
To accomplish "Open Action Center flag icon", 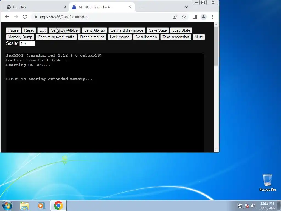I will point(247,206).
